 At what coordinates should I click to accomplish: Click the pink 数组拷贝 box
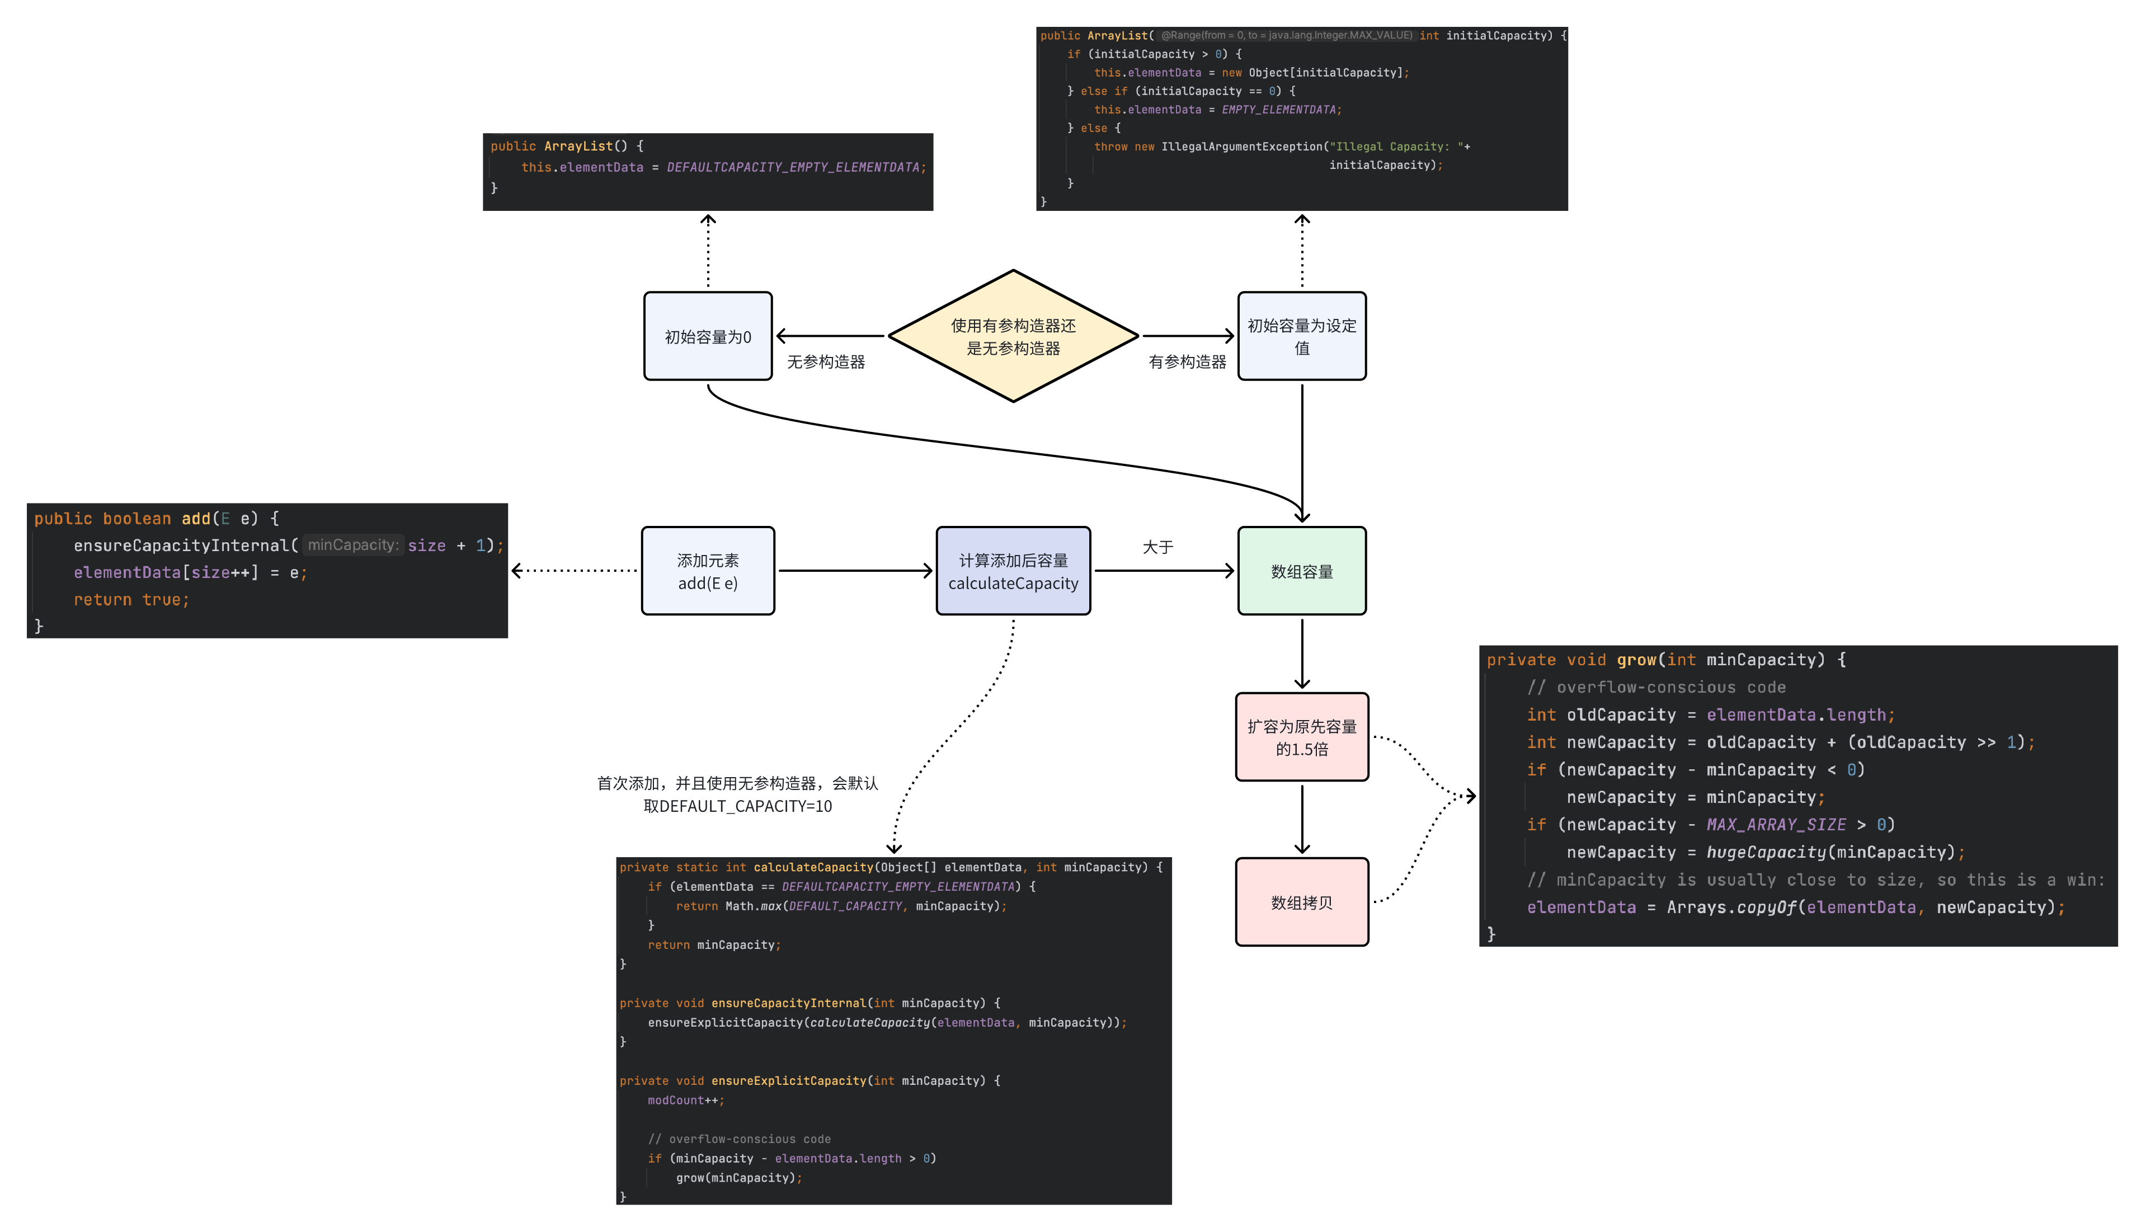1301,902
